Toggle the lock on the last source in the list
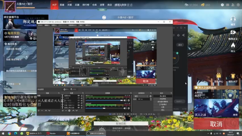Image resolution: width=242 pixels, height=136 pixels. pyautogui.click(x=81, y=108)
